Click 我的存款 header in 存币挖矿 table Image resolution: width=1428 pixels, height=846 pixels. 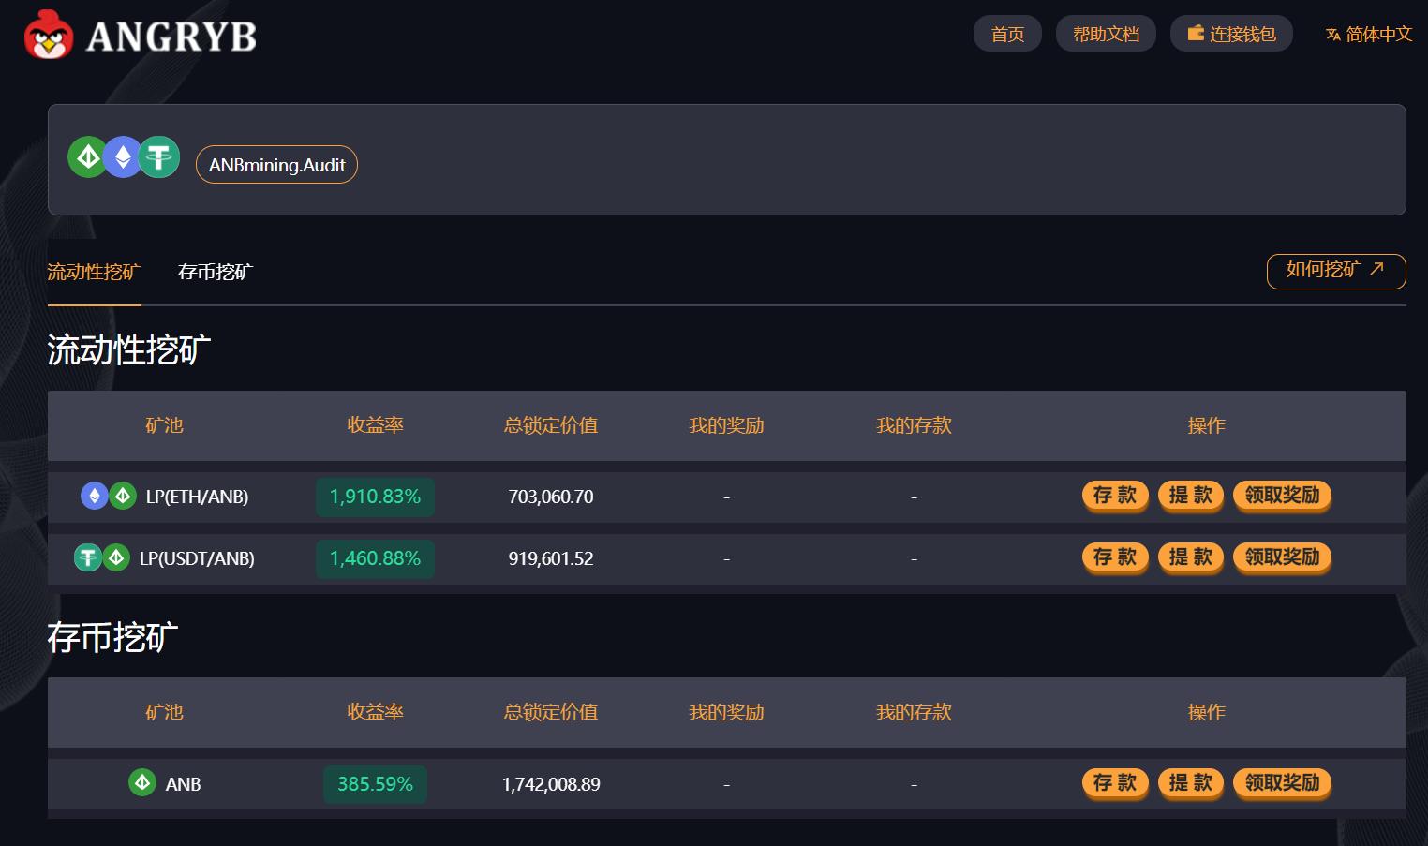[x=914, y=712]
